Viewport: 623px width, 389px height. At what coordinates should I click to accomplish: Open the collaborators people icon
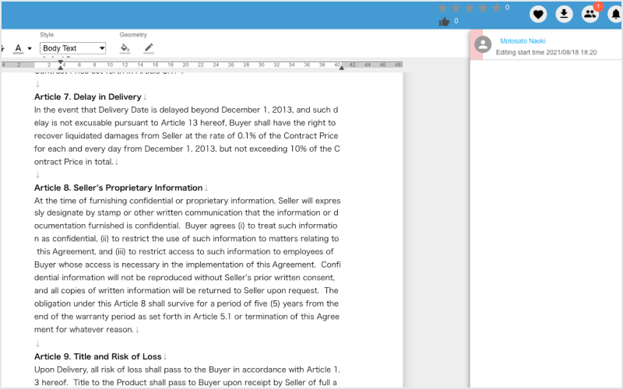[x=590, y=14]
